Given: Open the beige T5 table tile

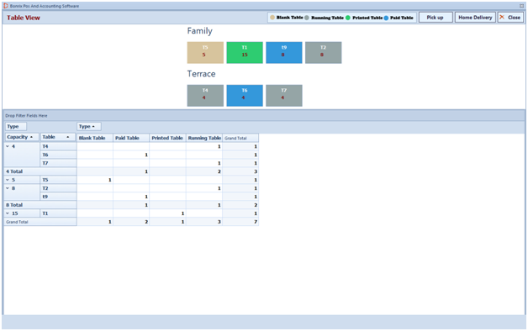Looking at the screenshot, I should (205, 52).
